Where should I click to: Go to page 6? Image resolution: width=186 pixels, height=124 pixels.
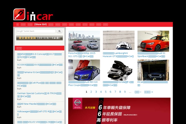coord(110,92)
